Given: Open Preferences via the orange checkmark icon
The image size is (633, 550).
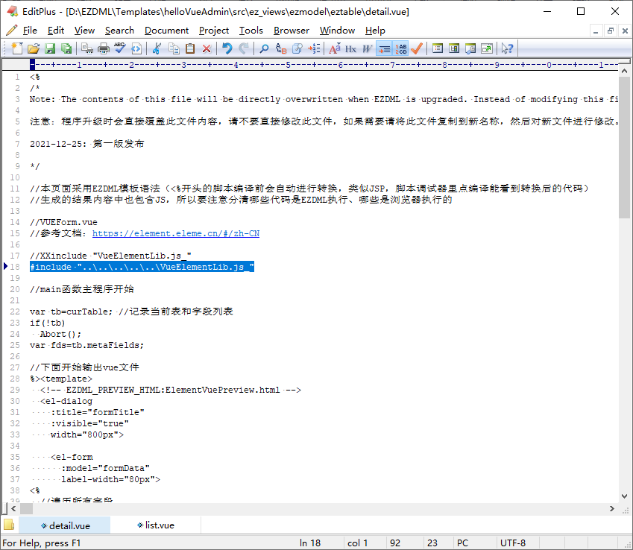Looking at the screenshot, I should pos(417,48).
